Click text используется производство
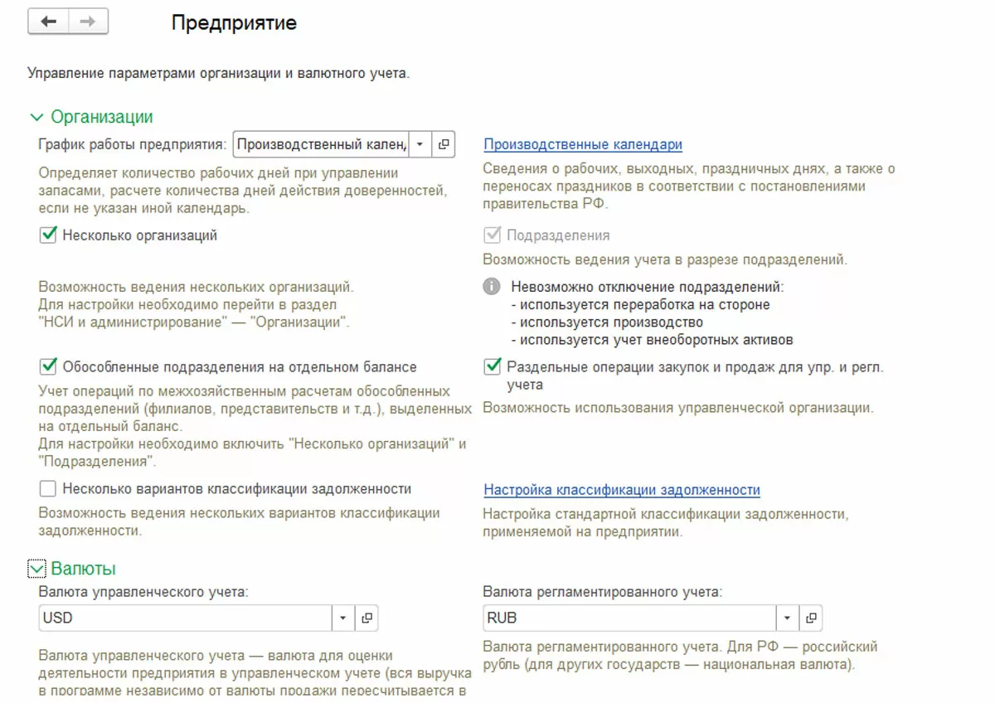Screen dimensions: 995x703 coord(607,322)
